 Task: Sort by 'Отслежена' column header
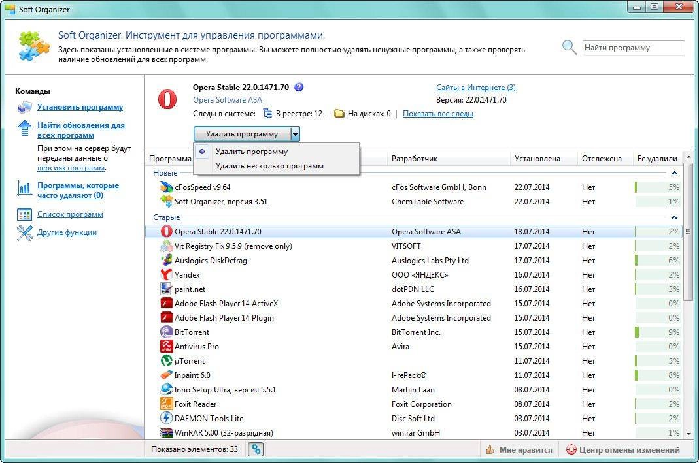click(605, 159)
